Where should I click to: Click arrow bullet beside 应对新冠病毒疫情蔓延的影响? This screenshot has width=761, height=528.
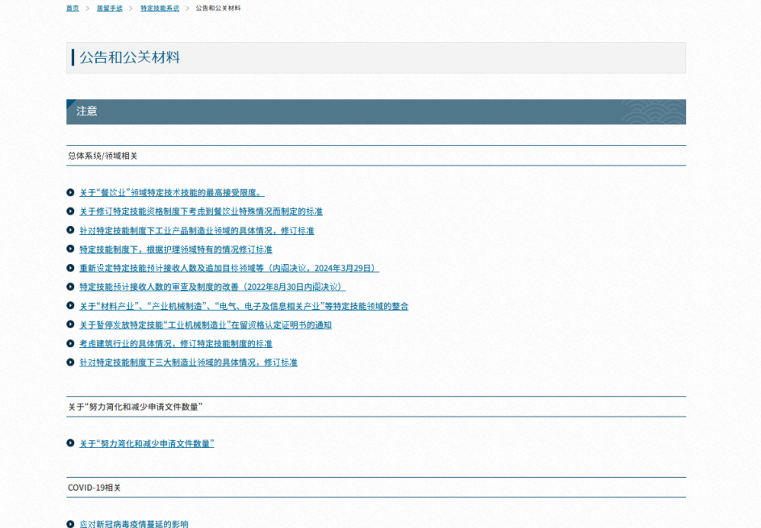click(x=71, y=524)
